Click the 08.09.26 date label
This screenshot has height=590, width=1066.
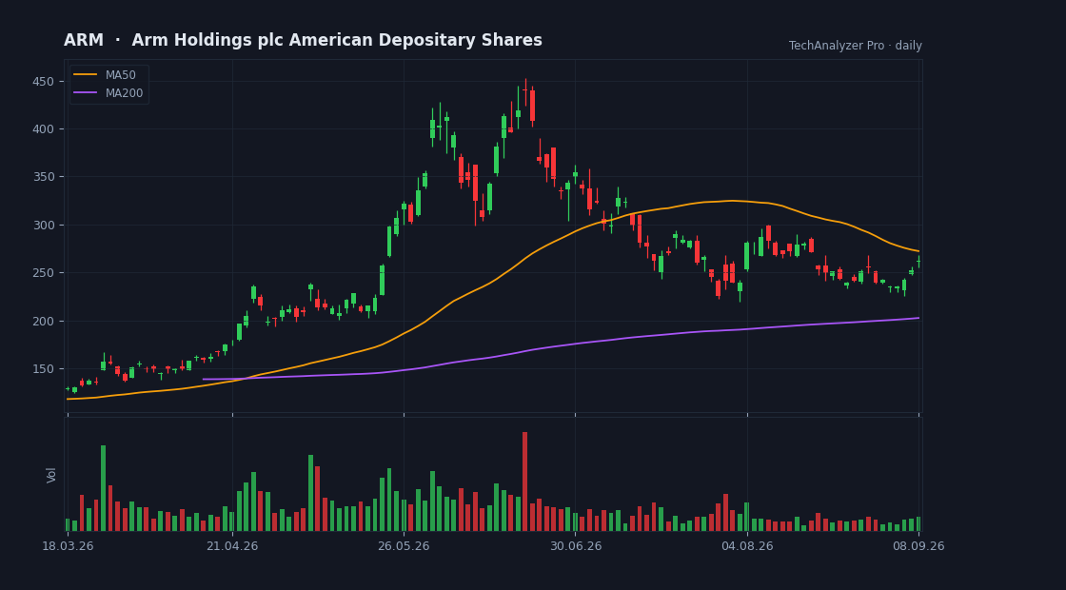(x=918, y=546)
